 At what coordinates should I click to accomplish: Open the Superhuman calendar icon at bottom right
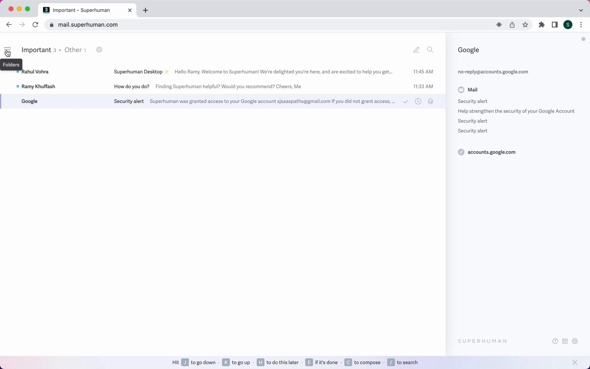tap(565, 341)
